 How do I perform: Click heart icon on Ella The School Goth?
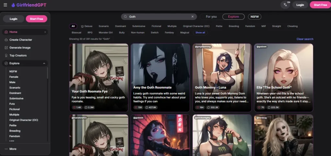[259, 107]
